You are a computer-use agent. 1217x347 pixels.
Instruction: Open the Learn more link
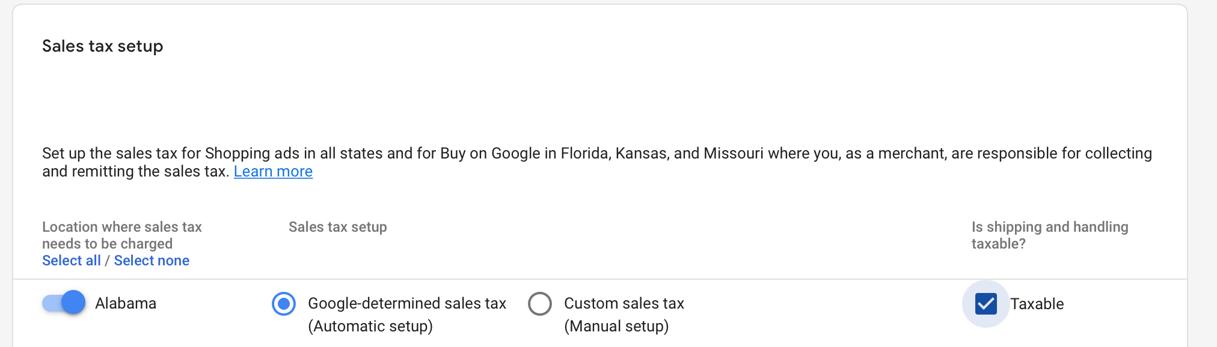pyautogui.click(x=273, y=172)
